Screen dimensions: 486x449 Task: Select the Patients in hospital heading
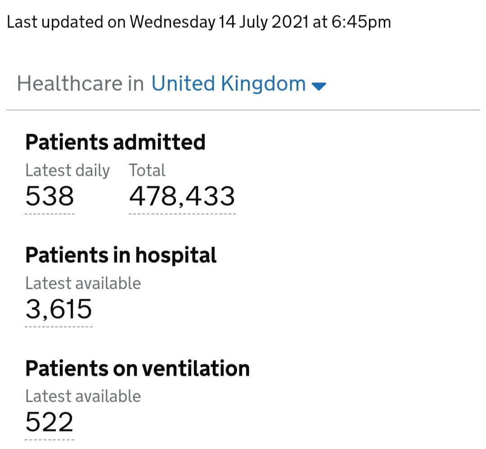[x=121, y=256]
